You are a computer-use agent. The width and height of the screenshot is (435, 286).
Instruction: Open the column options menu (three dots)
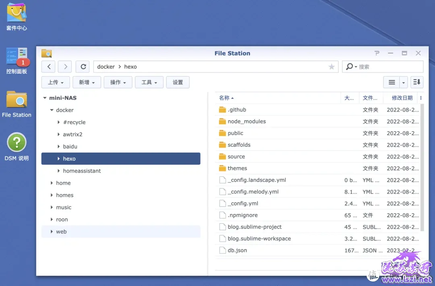tap(421, 98)
